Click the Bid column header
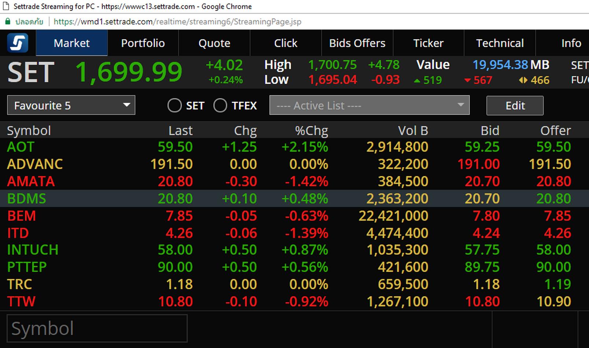Viewport: 589px width, 348px height. click(x=490, y=130)
